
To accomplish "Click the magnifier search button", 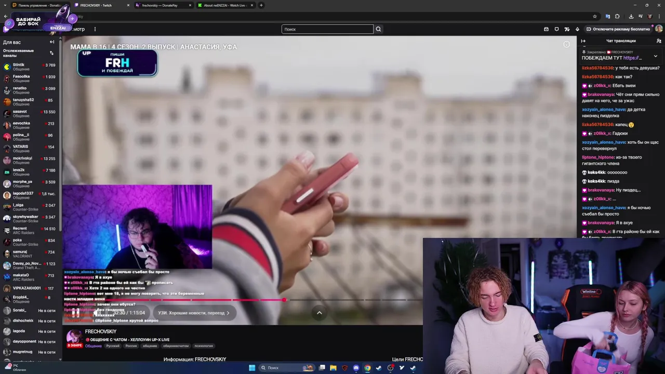I will [378, 29].
